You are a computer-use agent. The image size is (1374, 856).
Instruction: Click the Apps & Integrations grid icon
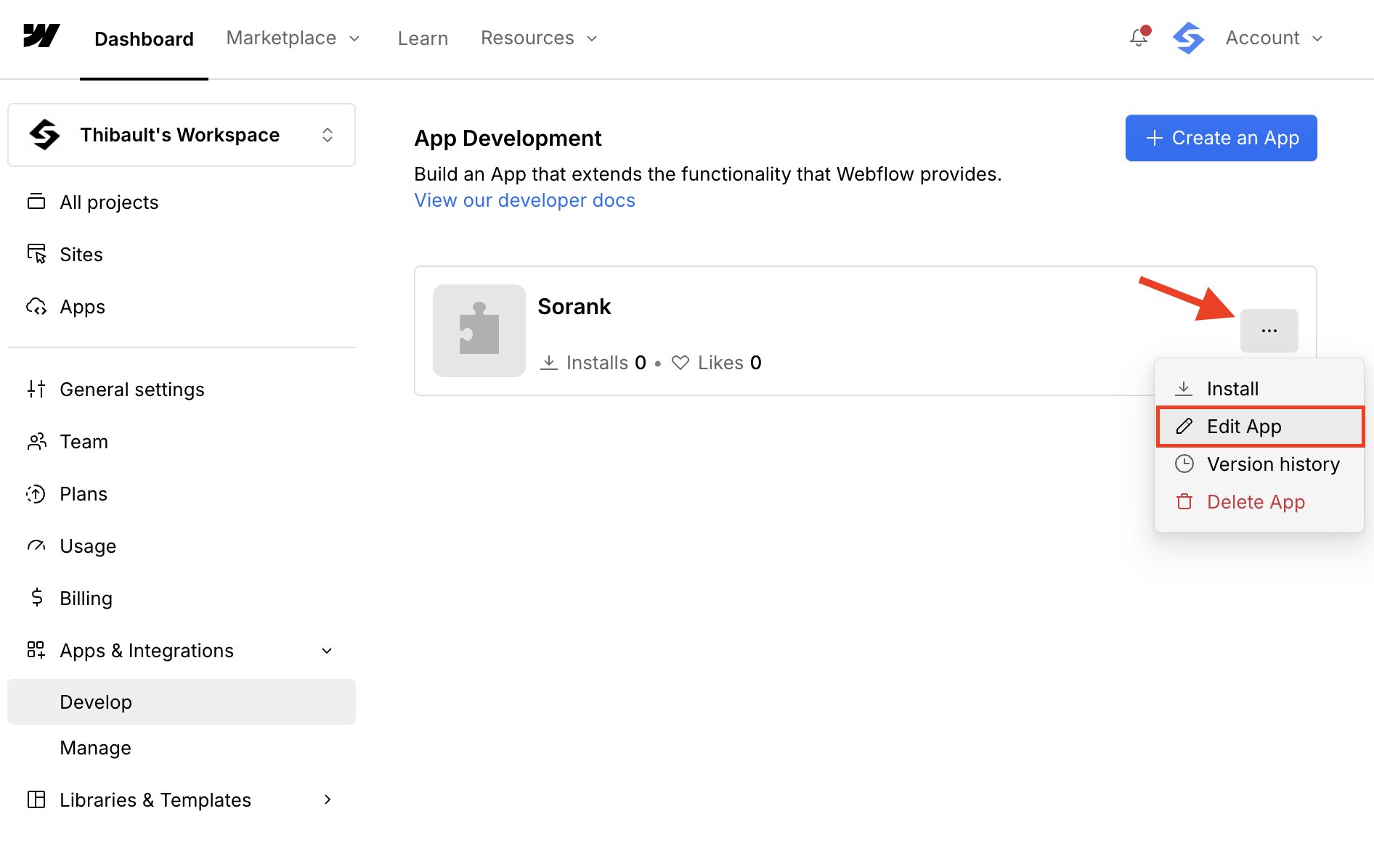pos(36,650)
